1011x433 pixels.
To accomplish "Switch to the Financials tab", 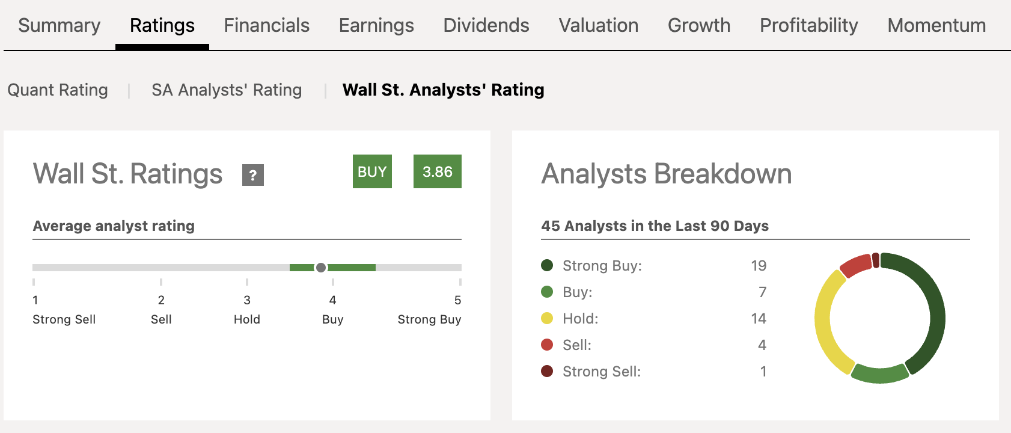I will pos(266,25).
